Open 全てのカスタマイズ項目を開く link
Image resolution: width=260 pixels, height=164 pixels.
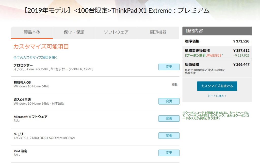[36, 58]
